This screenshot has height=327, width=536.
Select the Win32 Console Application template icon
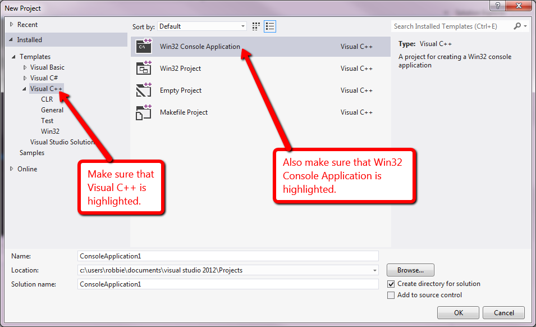coord(144,46)
